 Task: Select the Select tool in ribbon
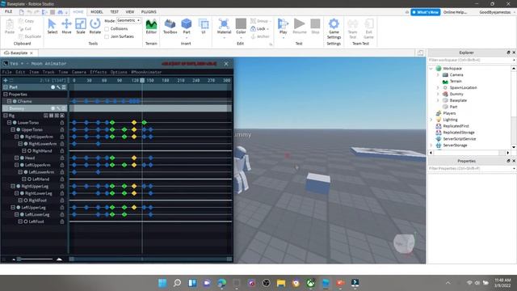52,27
